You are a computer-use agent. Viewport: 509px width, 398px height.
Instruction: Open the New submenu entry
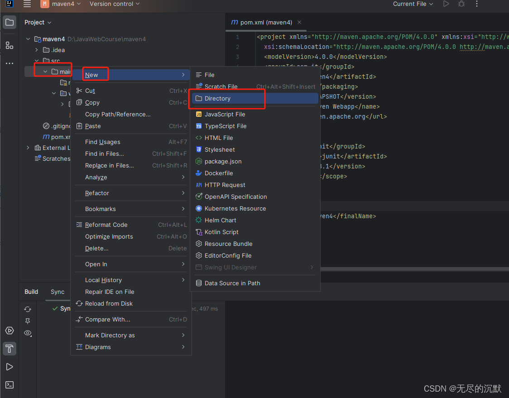tap(131, 75)
